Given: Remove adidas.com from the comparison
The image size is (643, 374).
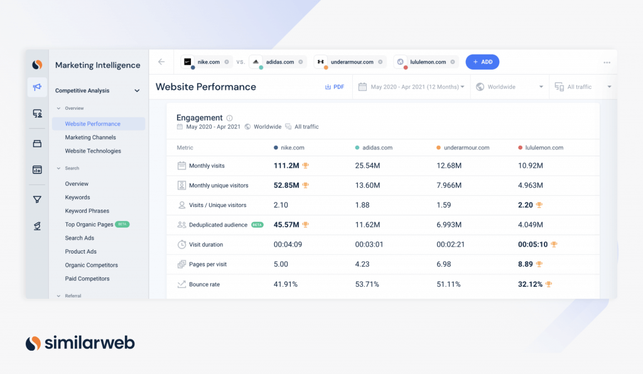Looking at the screenshot, I should [x=301, y=62].
